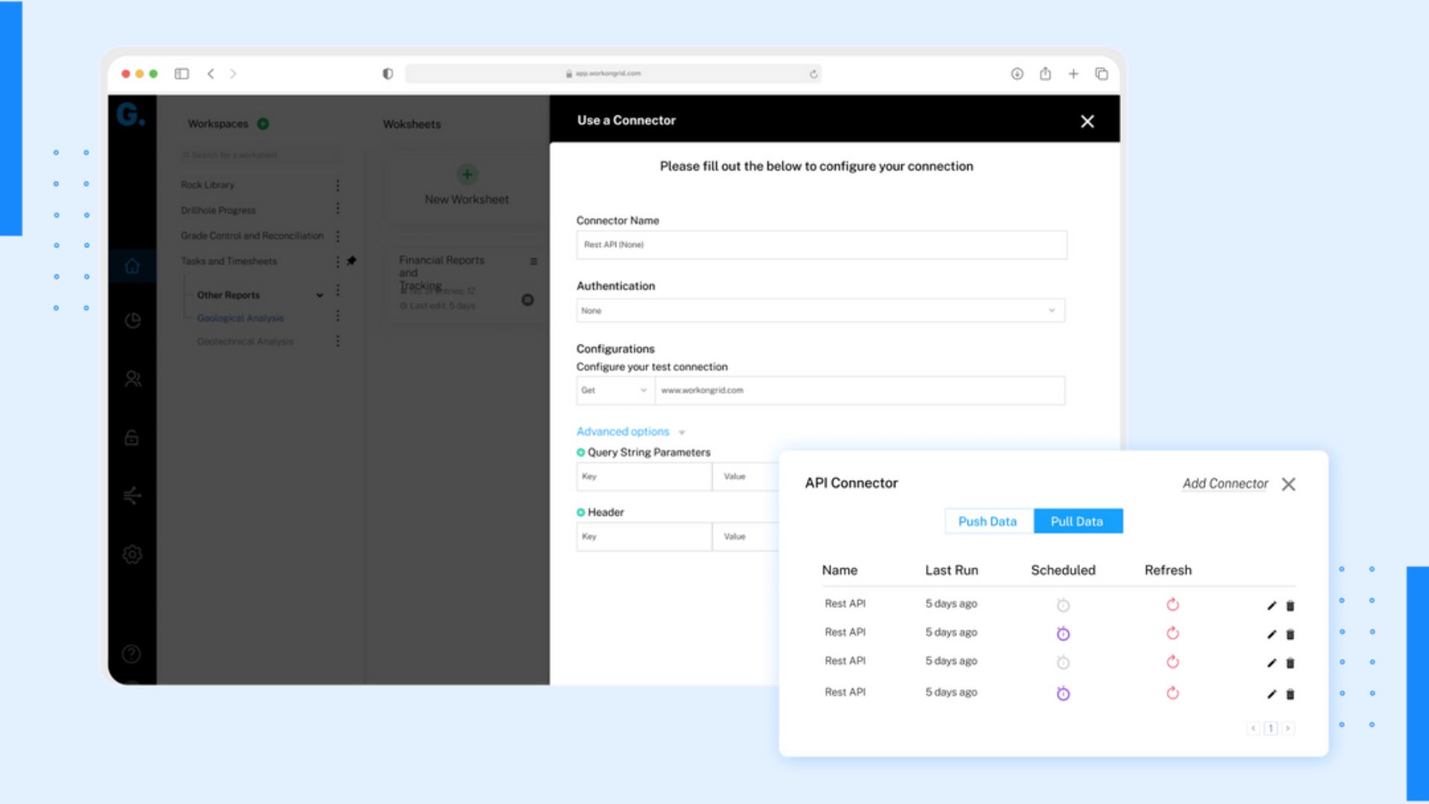Open the settings gear in the sidebar
The height and width of the screenshot is (804, 1429).
[132, 554]
